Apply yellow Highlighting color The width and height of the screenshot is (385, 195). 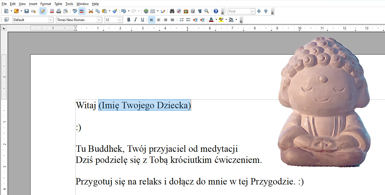pos(221,20)
